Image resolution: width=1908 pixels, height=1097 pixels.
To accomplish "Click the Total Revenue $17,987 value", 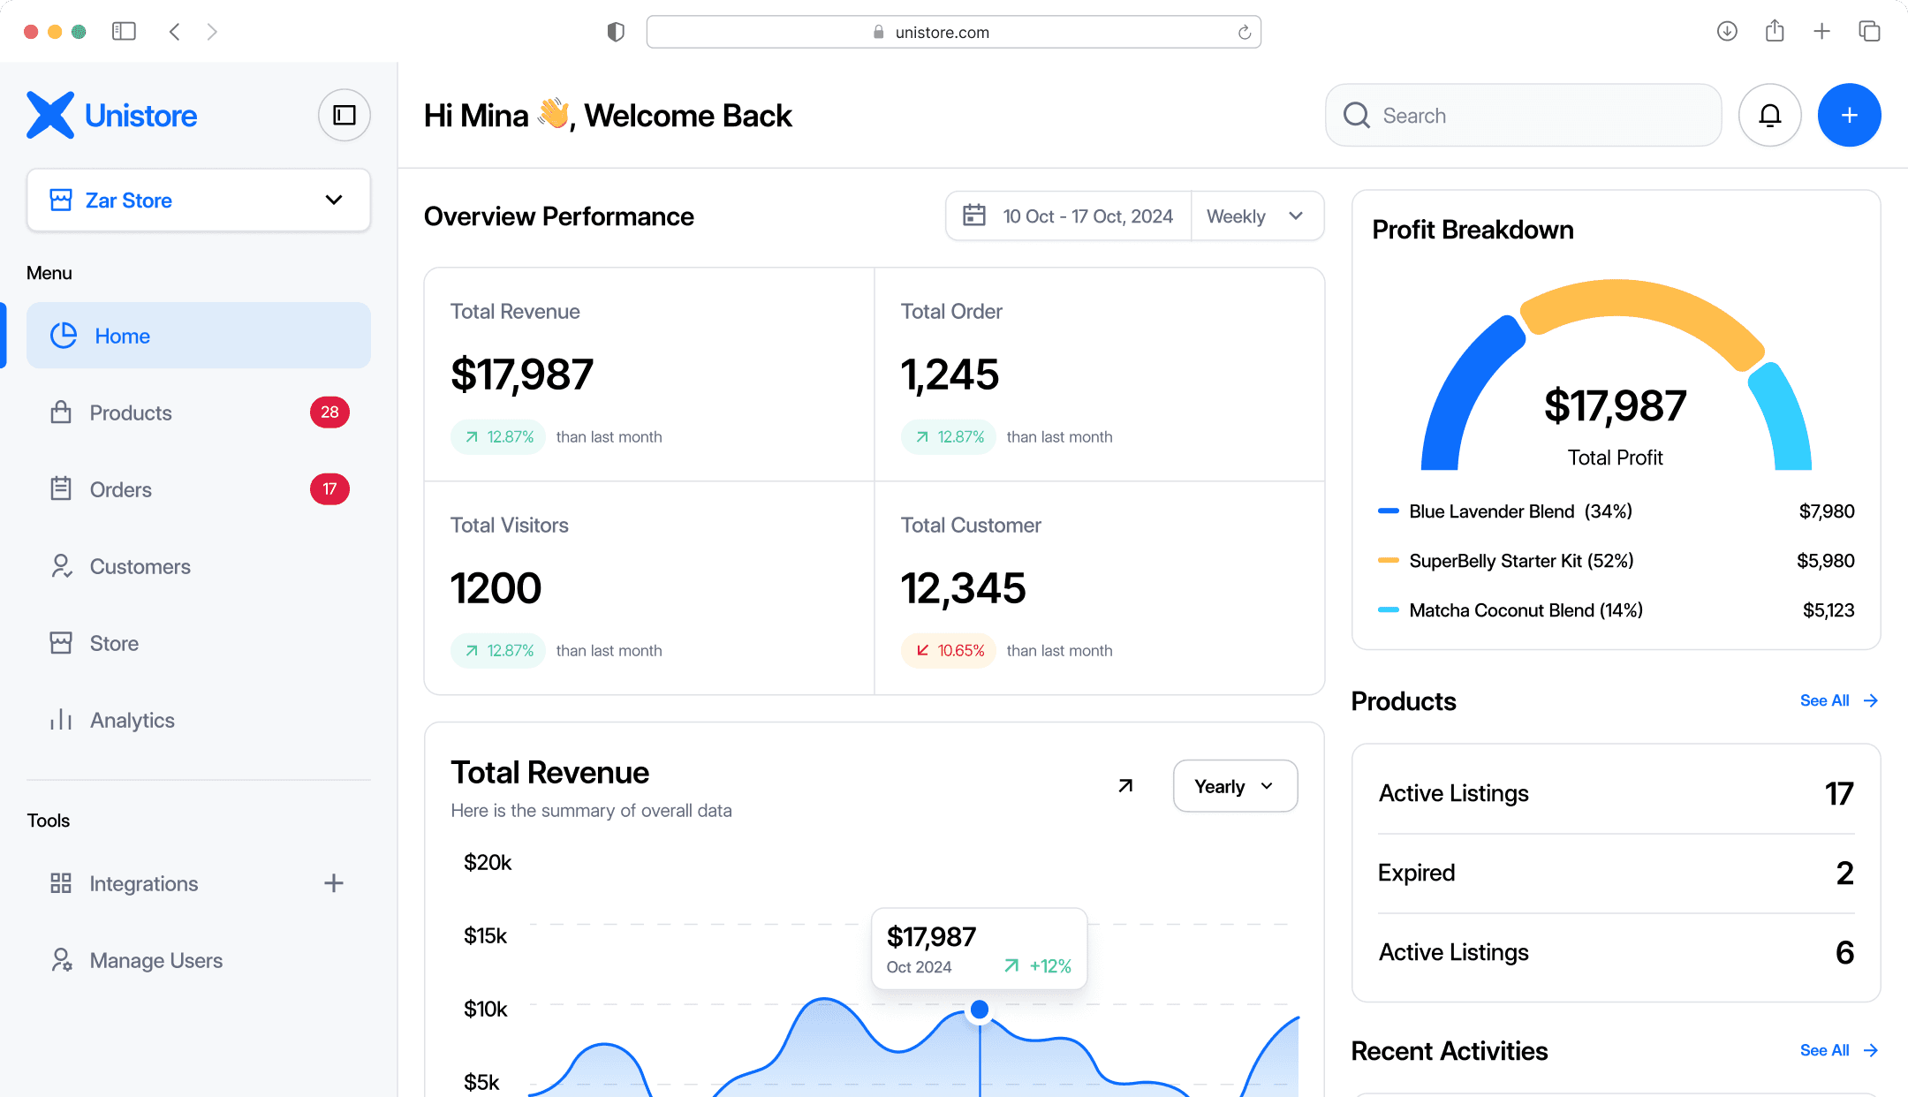I will tap(522, 374).
